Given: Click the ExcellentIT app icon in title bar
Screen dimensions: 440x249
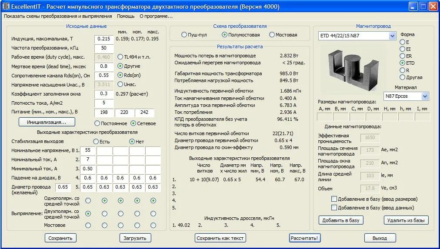Looking at the screenshot, I should [6, 7].
